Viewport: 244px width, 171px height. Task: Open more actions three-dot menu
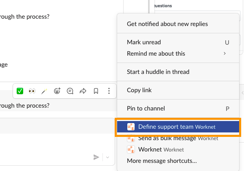click(x=109, y=91)
